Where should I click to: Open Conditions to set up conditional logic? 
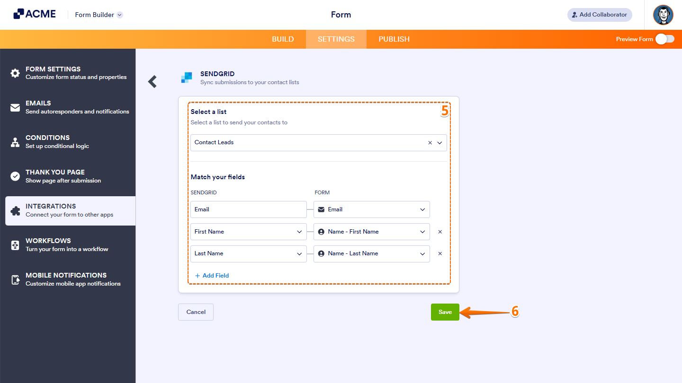pos(15,141)
